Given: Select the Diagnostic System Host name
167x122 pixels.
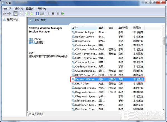Looking at the screenshot, I should point(86,96).
